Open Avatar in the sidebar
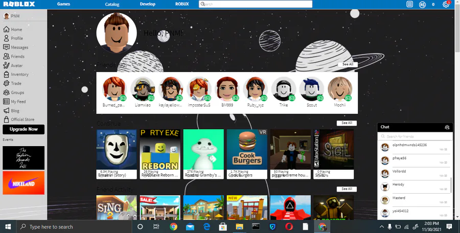 coord(13,65)
